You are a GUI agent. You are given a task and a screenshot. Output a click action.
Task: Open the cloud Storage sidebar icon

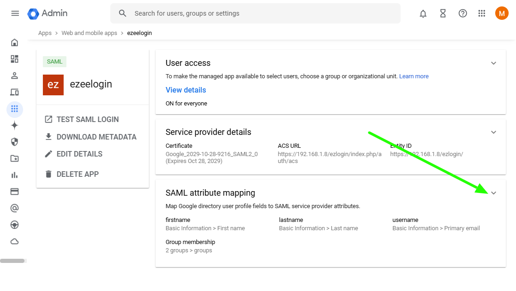tap(14, 241)
